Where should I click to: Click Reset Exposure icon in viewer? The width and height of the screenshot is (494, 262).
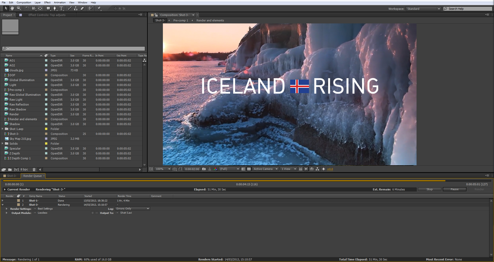coord(324,169)
